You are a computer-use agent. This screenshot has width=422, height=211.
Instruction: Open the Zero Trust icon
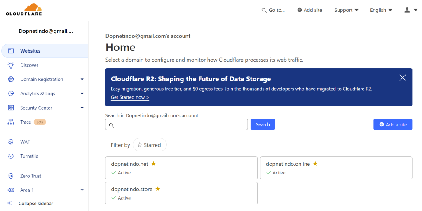coord(11,176)
